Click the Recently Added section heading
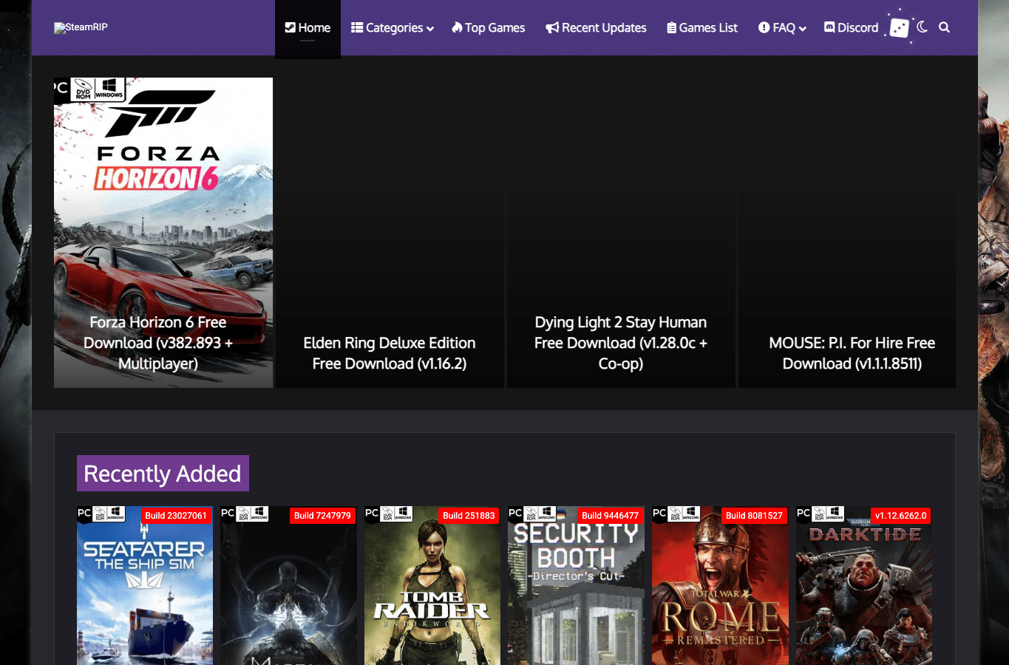This screenshot has height=665, width=1009. pos(163,474)
